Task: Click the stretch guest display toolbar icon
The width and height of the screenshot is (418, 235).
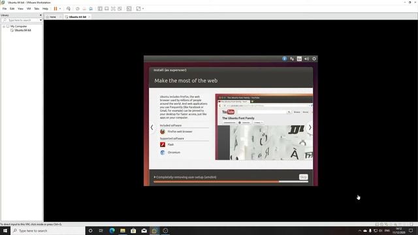Action: (138, 8)
